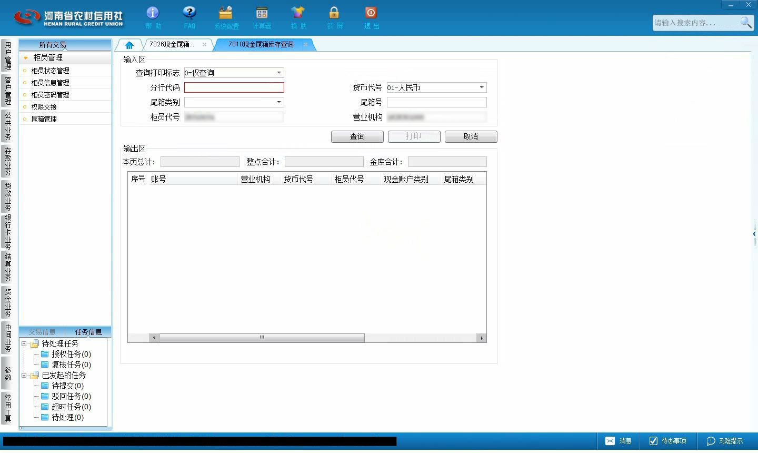The width and height of the screenshot is (758, 453).
Task: Open the 资金业务 side tab
Action: [7, 302]
